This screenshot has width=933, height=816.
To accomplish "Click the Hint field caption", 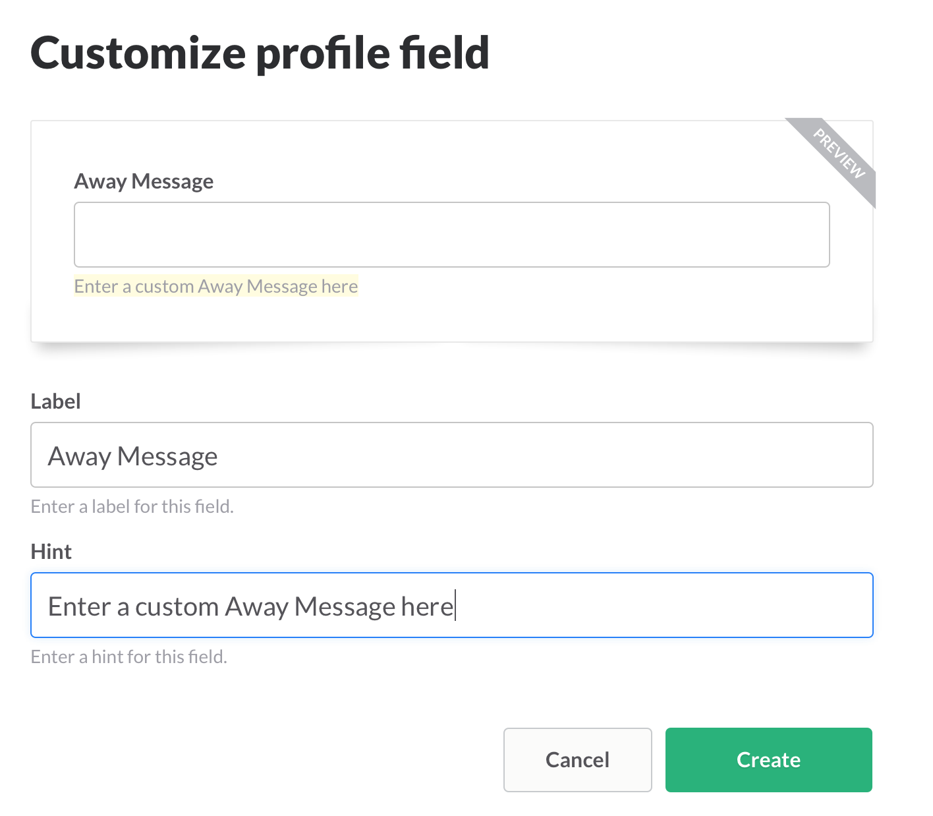I will 51,552.
